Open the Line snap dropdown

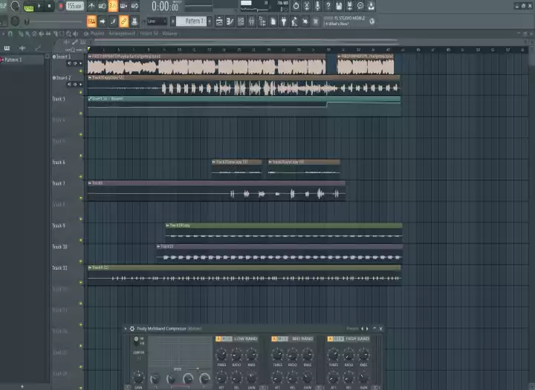tap(157, 21)
